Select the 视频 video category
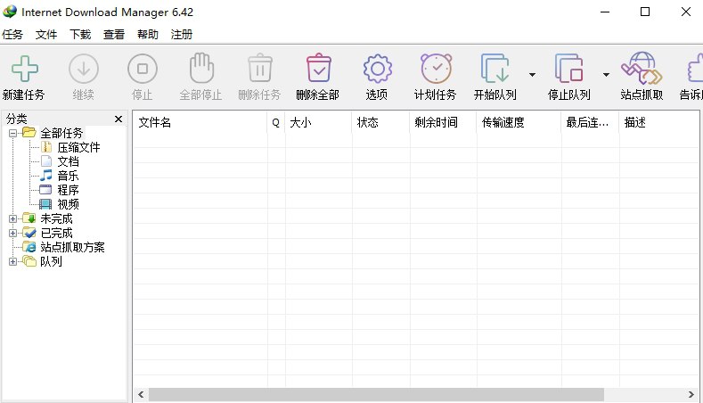This screenshot has height=403, width=703. coord(68,204)
